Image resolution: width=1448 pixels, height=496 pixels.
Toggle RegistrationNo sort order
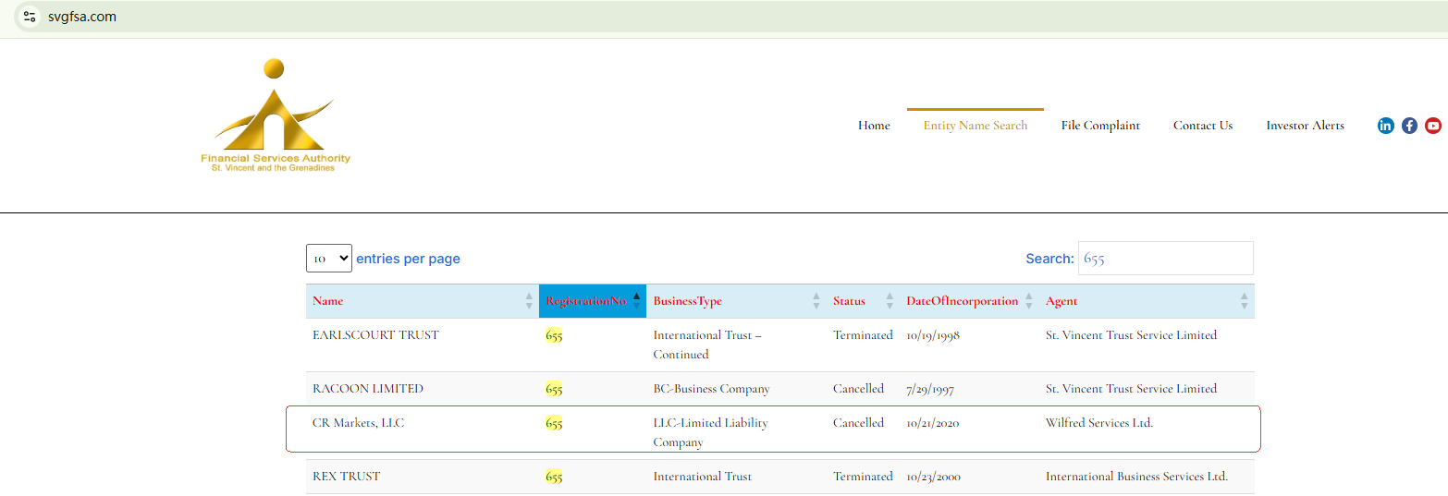click(636, 298)
